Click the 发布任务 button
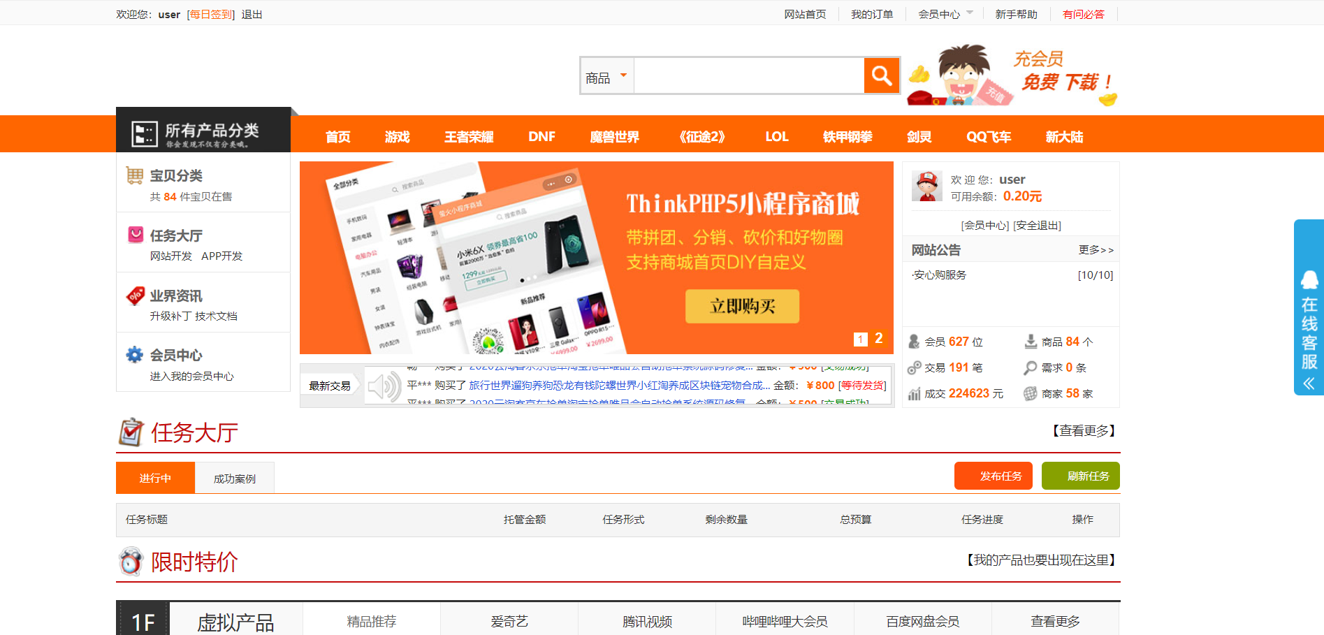 (x=994, y=476)
